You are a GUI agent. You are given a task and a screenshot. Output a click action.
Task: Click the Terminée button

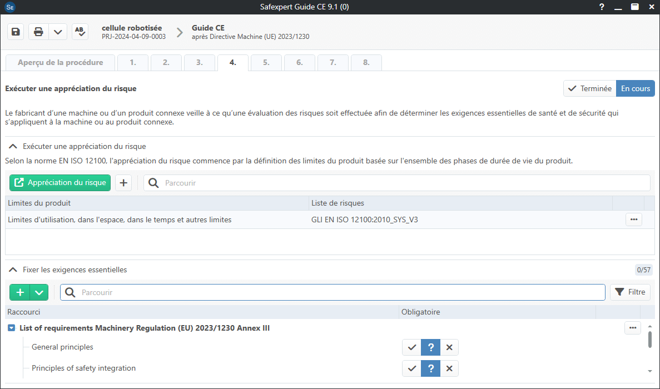click(589, 88)
